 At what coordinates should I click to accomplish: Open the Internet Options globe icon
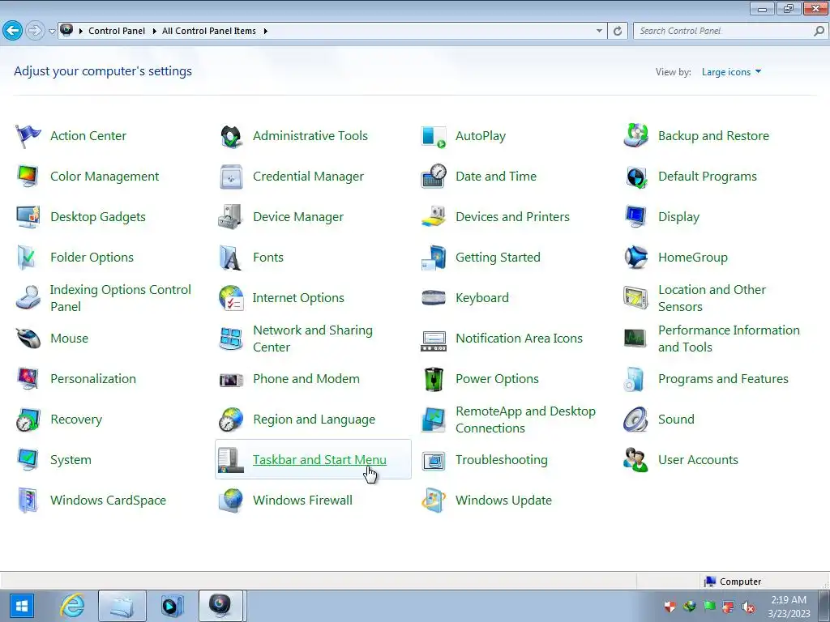[231, 298]
